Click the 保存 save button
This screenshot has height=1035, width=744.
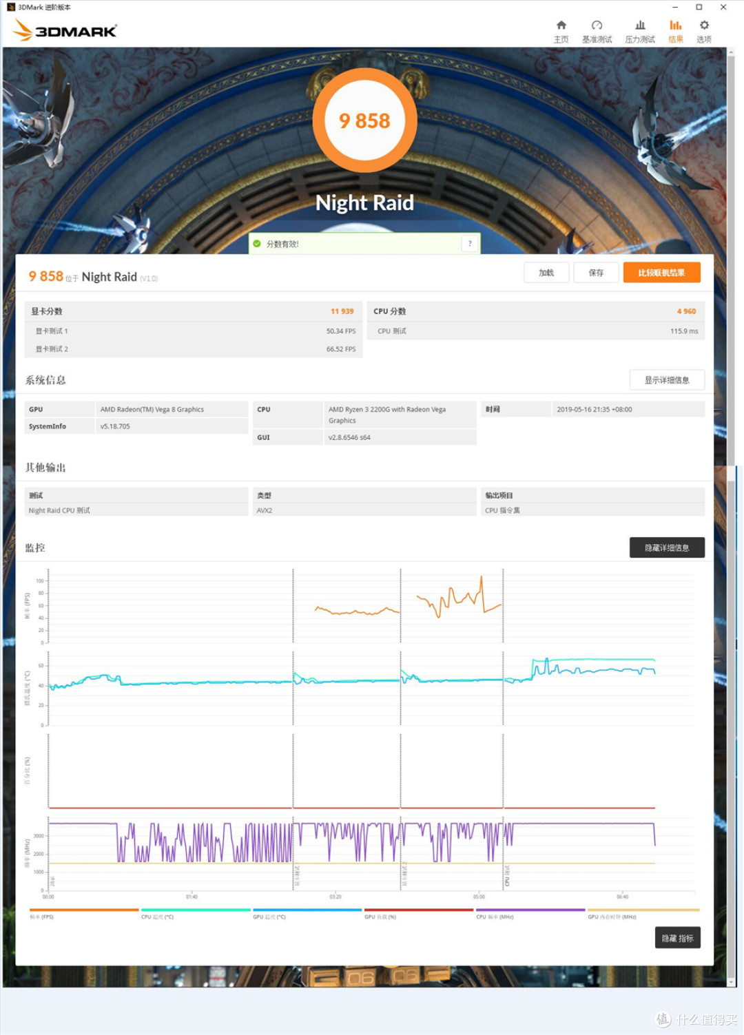(x=596, y=273)
